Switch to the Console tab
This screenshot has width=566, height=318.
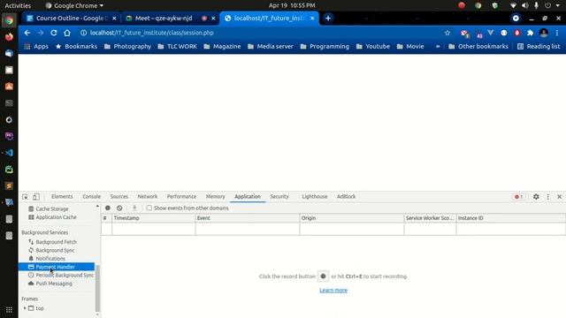pyautogui.click(x=91, y=196)
